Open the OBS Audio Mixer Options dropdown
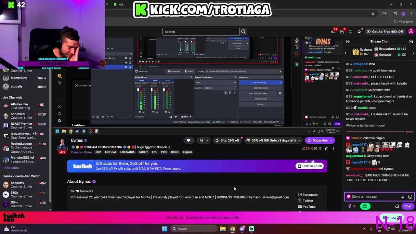 coord(186,117)
